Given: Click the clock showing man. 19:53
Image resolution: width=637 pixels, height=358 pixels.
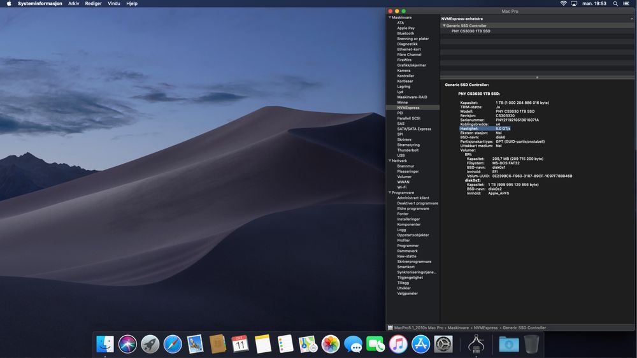Looking at the screenshot, I should (594, 3).
